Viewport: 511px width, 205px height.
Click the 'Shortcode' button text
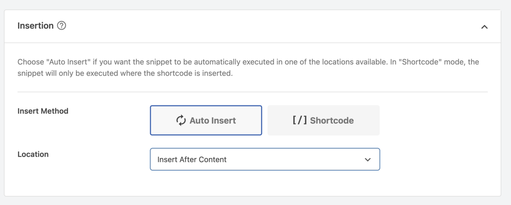(x=332, y=120)
